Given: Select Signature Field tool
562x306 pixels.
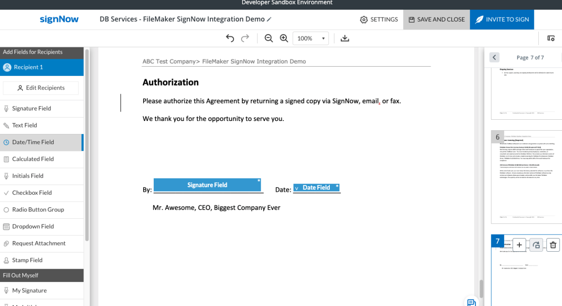Looking at the screenshot, I should (x=42, y=108).
